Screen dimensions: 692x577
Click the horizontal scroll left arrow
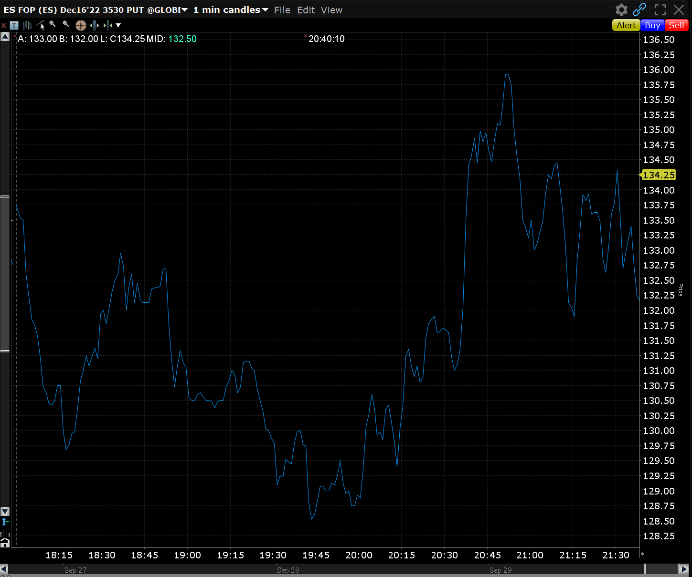click(4, 569)
